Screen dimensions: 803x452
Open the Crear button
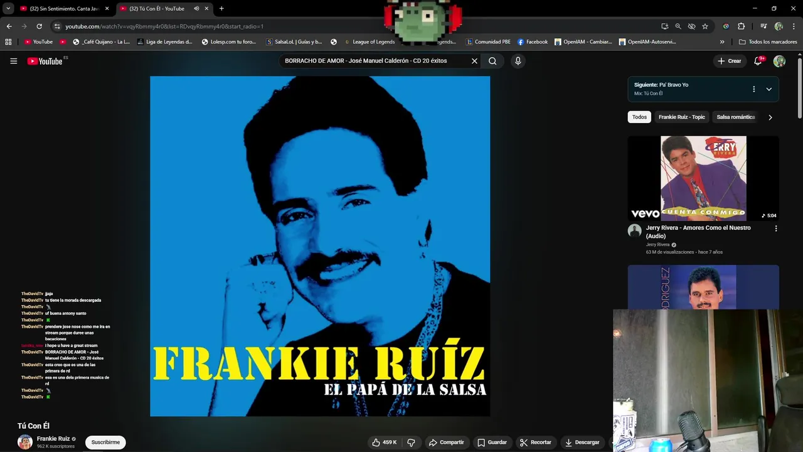[730, 61]
